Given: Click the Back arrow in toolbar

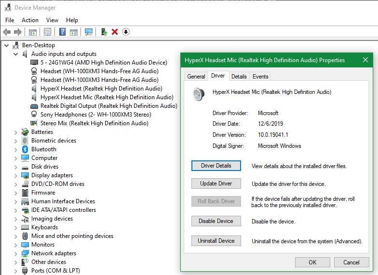Looking at the screenshot, I should (x=7, y=32).
